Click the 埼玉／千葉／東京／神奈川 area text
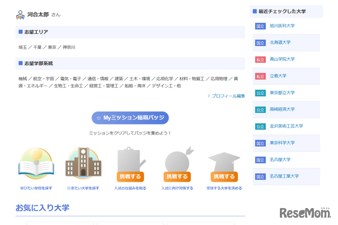Viewport: 338px width, 225px height. (47, 47)
